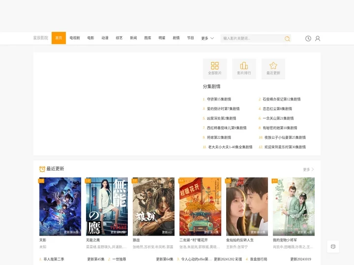This screenshot has width=354, height=265.
Task: Open the 二龙湖·村暖花开 poster thumbnail
Action: coord(200,207)
